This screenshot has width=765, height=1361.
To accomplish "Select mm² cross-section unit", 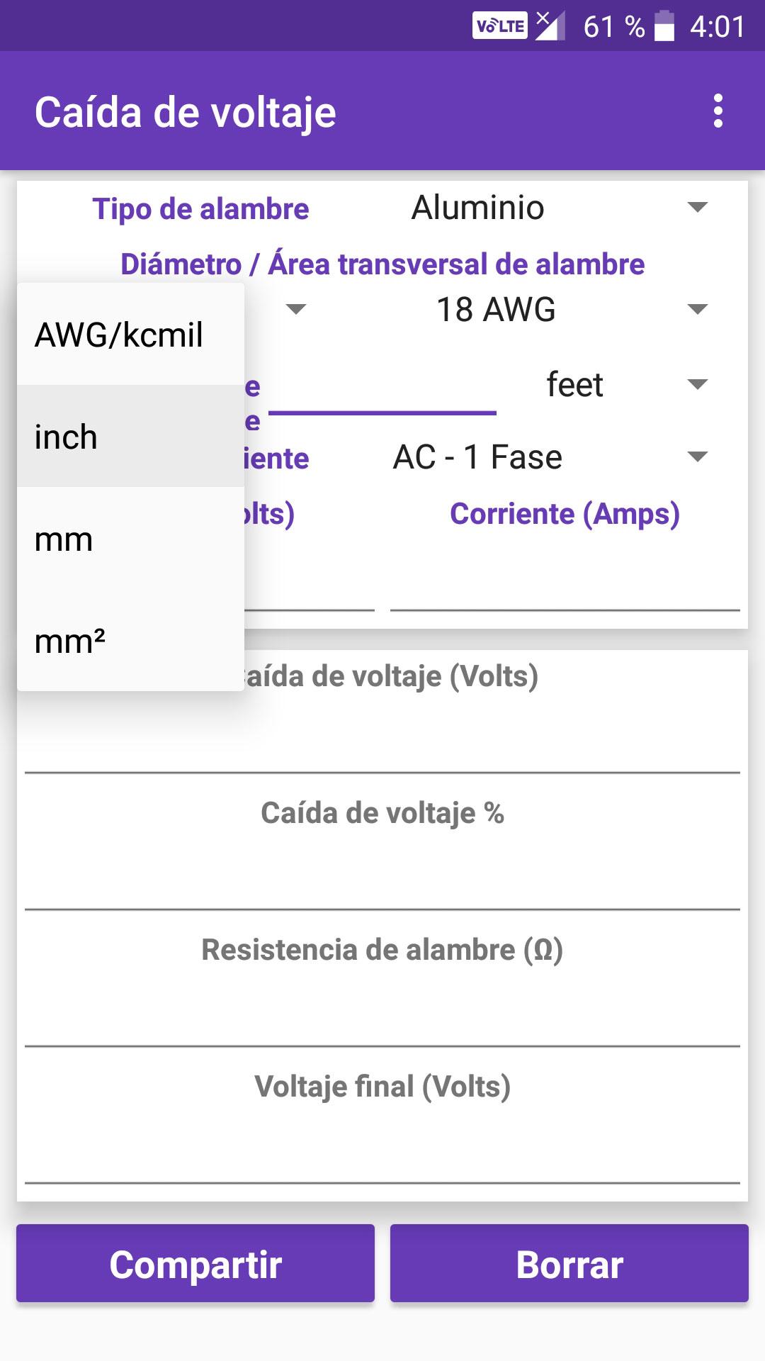I will tap(130, 641).
